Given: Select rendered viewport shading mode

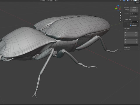Looking at the screenshot, I should pyautogui.click(x=138, y=1).
